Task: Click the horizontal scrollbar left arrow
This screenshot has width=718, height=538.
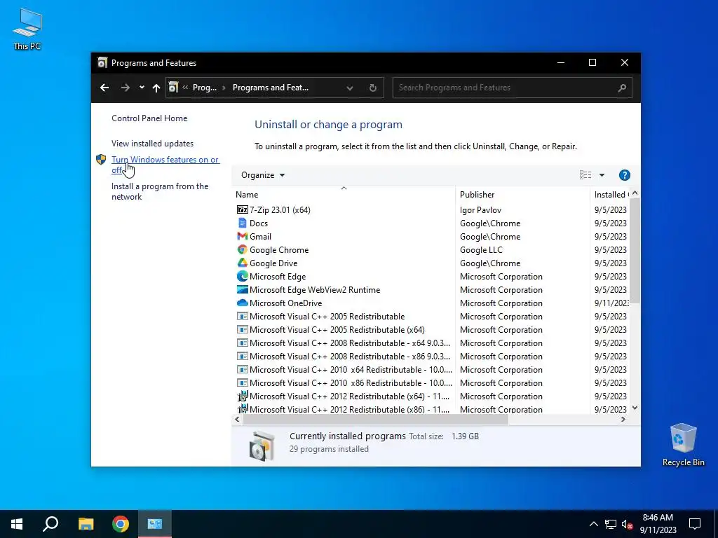Action: [237, 419]
